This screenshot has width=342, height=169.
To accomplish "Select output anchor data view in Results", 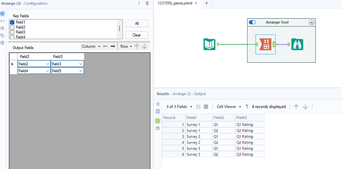I will point(158,121).
